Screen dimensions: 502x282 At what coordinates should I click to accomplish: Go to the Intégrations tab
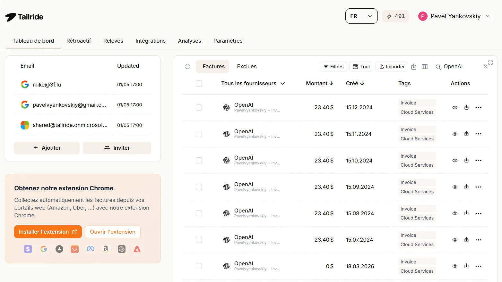[x=151, y=41]
